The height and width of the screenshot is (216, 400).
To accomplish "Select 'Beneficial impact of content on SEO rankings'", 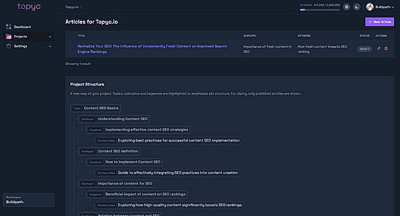I will click(x=137, y=194).
